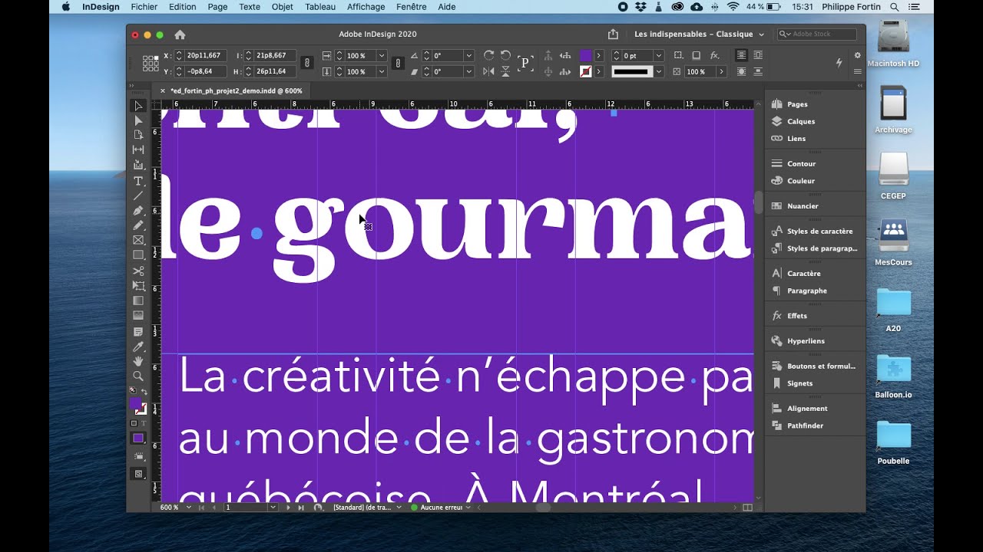Select the Zoom magnifier tool
This screenshot has height=552, width=983.
click(x=138, y=376)
